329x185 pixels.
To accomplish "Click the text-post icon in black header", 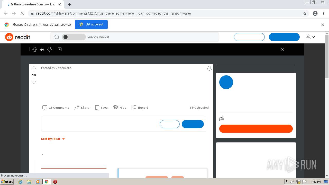I will pos(60,49).
